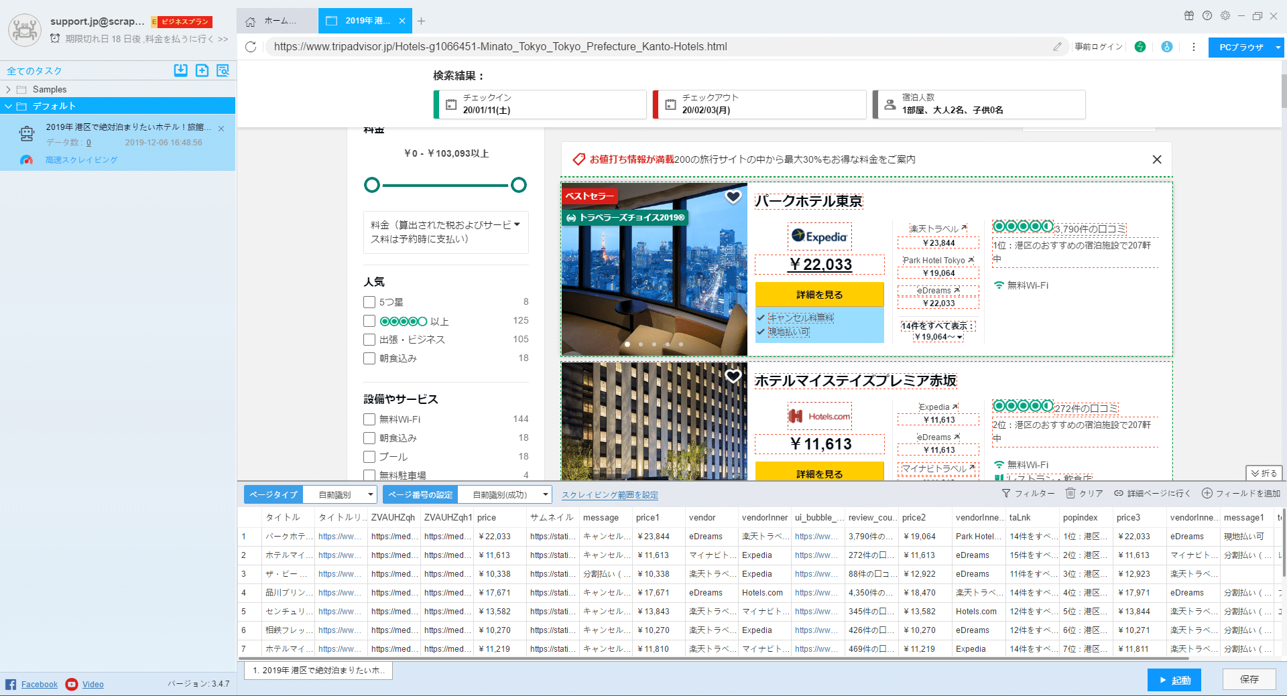Viewport: 1287px width, 696px height.
Task: Expand the Samples folder
Action: pyautogui.click(x=8, y=89)
